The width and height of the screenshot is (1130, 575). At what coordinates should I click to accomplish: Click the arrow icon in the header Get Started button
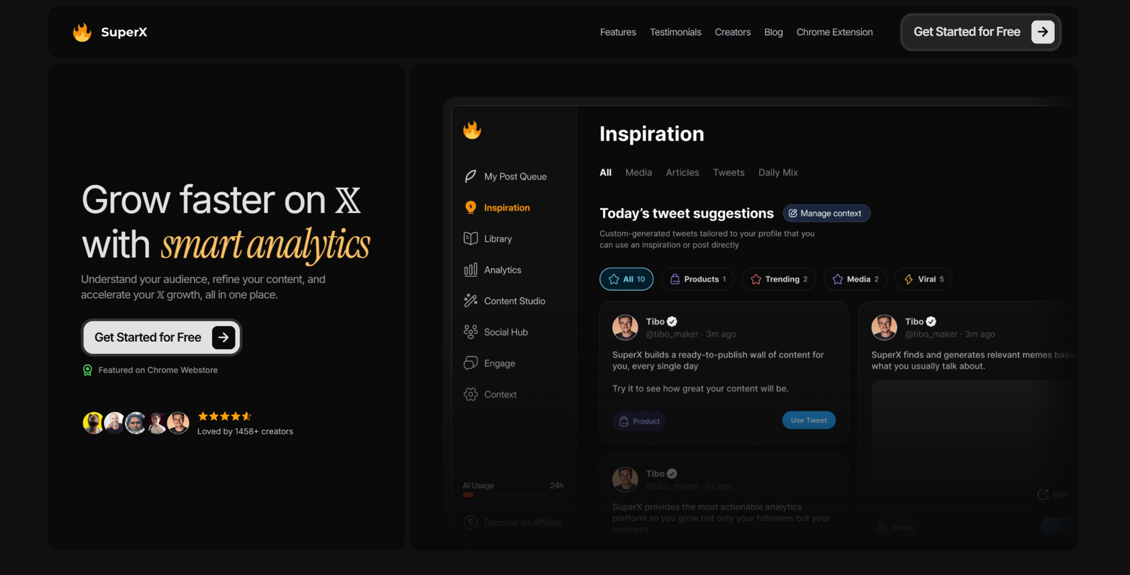pos(1042,32)
